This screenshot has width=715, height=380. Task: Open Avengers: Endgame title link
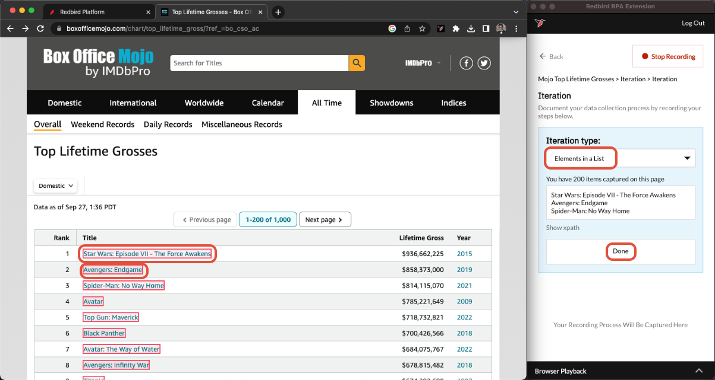coord(113,270)
